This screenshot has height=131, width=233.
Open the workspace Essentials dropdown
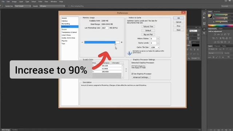[x=226, y=6]
